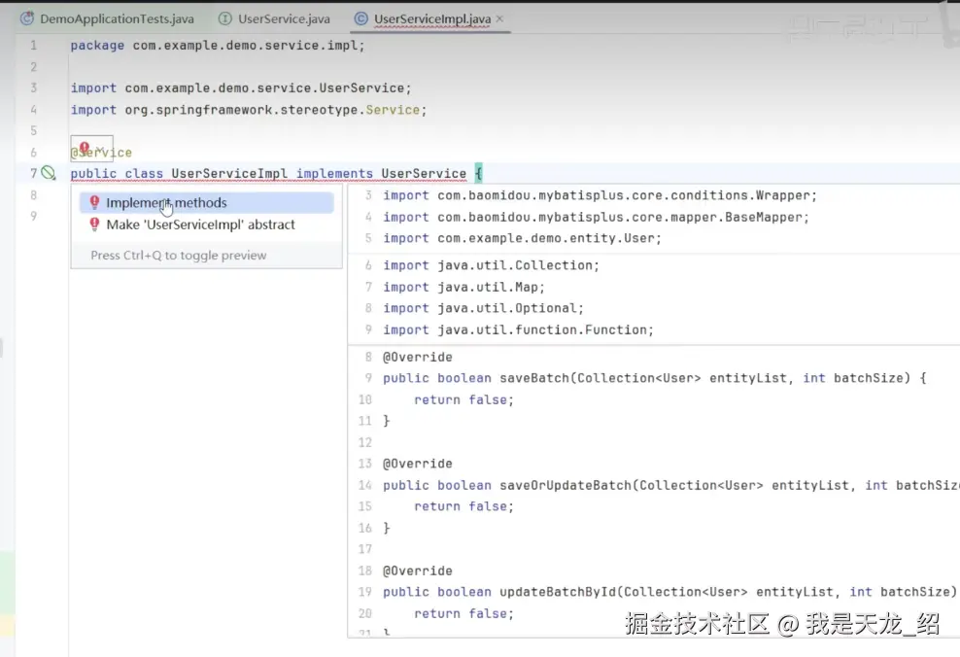Click the implements keyword on line 7
Viewport: 960px width, 657px height.
tap(334, 173)
